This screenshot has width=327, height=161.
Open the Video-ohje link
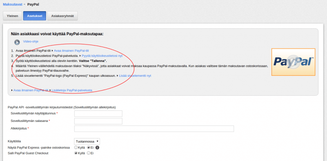click(31, 42)
